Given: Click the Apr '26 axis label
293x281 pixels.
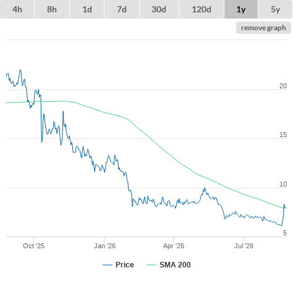Looking at the screenshot, I should click(174, 246).
